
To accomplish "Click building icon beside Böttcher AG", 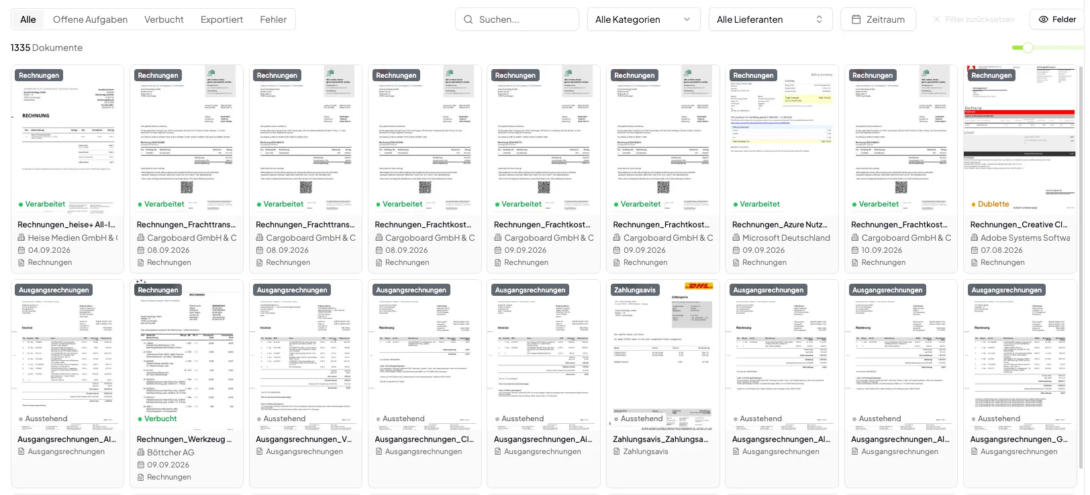I will [141, 452].
